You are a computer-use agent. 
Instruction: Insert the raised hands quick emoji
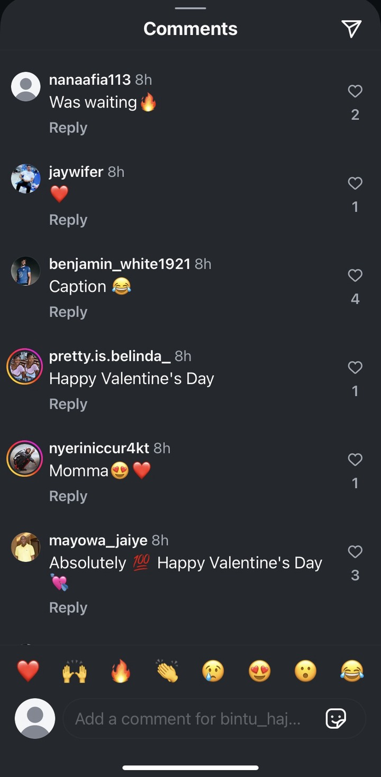pyautogui.click(x=74, y=672)
